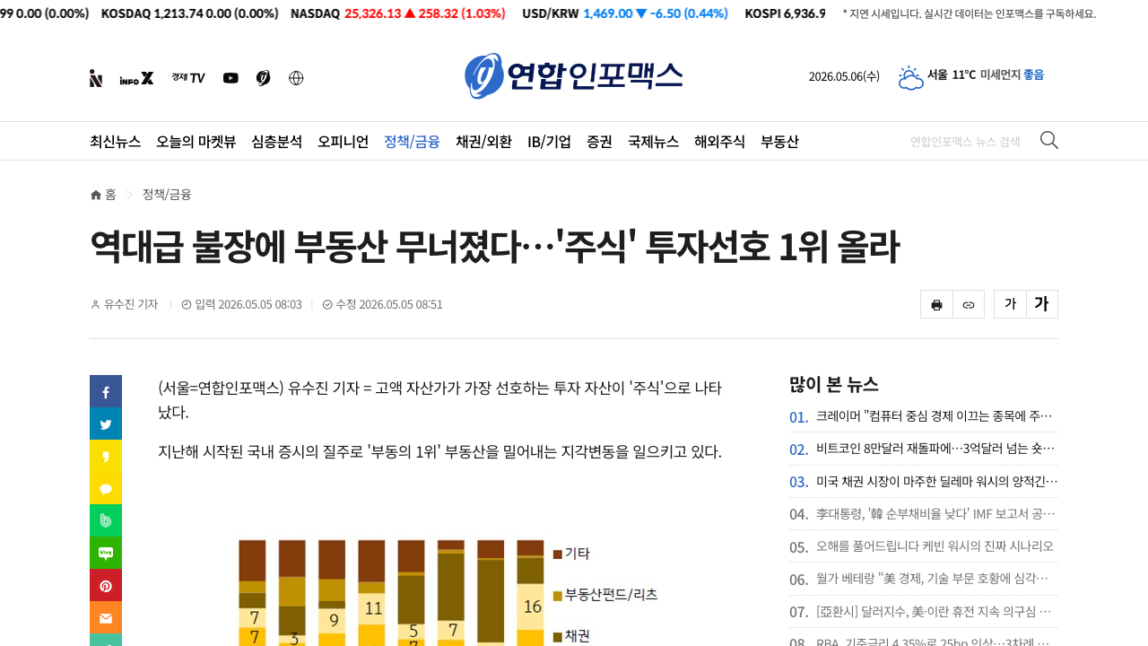The height and width of the screenshot is (646, 1148).
Task: Open the 최신뉴스 menu
Action: [115, 141]
